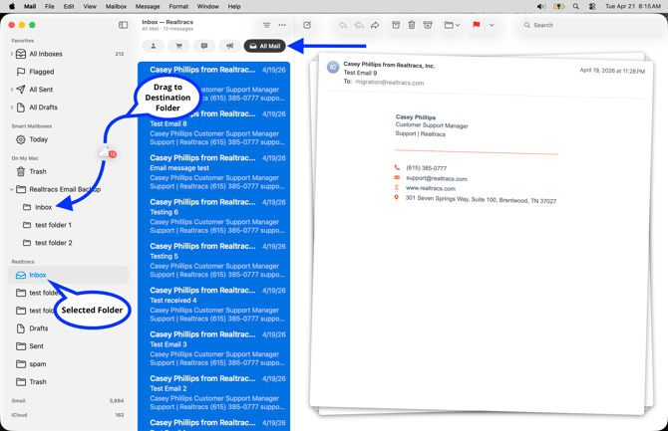Expand the All Drafts mailbox
668x431 pixels.
12,108
